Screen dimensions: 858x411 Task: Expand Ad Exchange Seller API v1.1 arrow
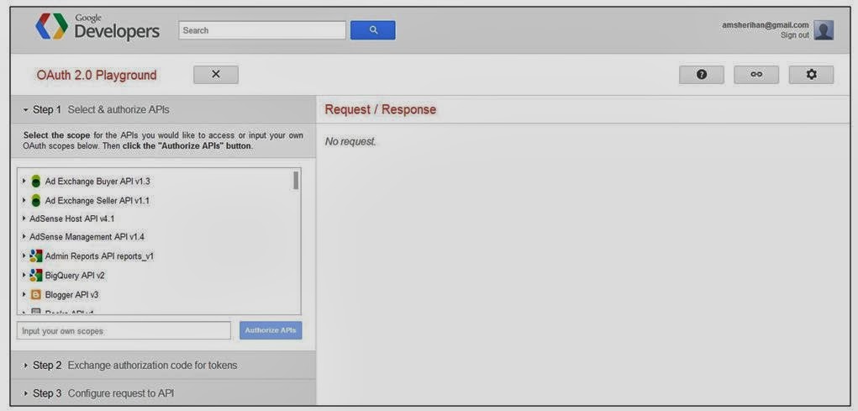click(x=24, y=200)
